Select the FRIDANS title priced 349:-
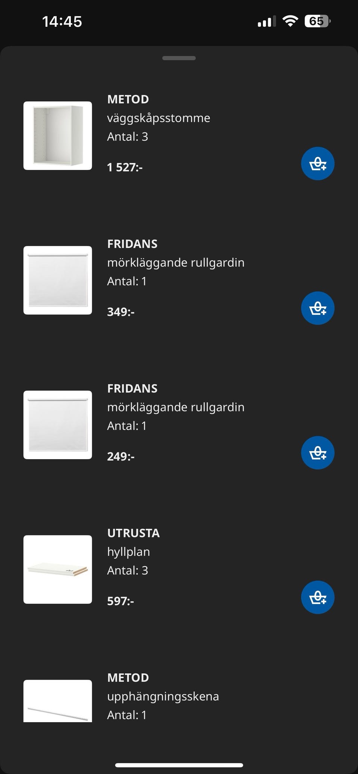The width and height of the screenshot is (358, 774). (x=132, y=244)
